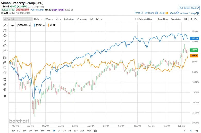Open the Templates menu
This screenshot has height=133, width=201.
pos(176,19)
